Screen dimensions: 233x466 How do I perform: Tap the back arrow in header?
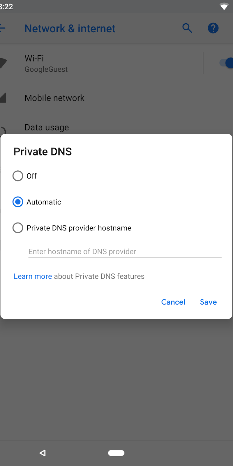(x=2, y=28)
